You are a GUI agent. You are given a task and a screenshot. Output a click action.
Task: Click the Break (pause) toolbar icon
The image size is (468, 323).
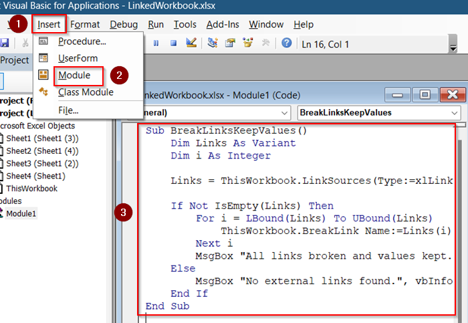(x=156, y=43)
